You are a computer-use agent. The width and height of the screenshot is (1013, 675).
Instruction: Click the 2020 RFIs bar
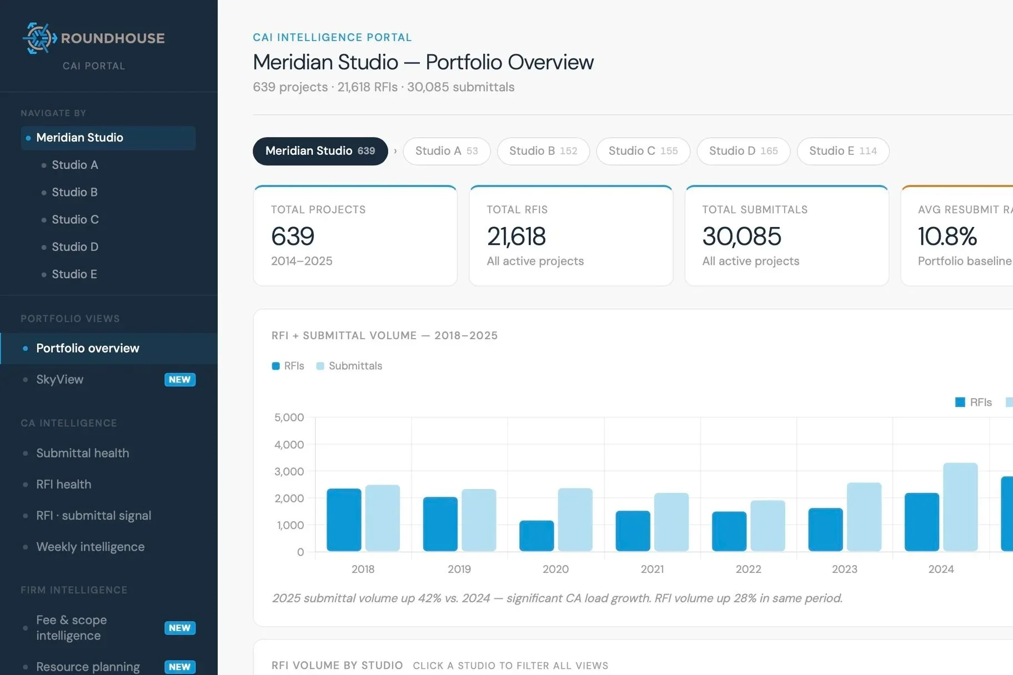[x=536, y=536]
